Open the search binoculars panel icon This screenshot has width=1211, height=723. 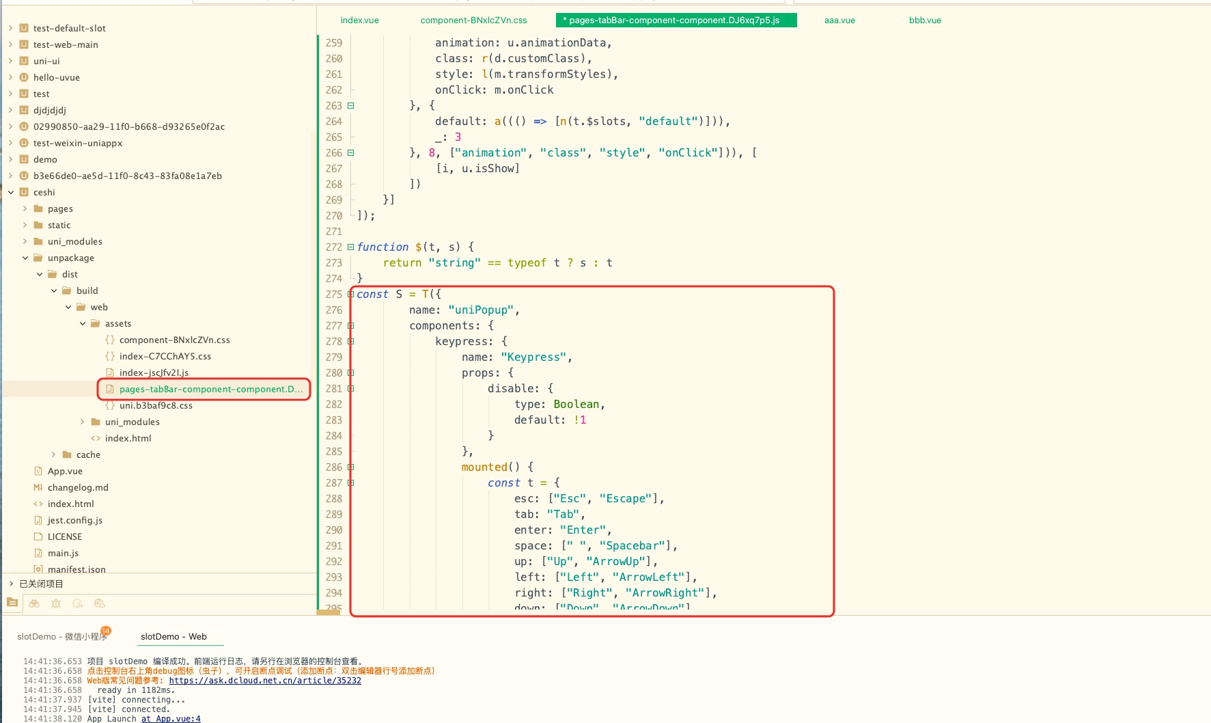tap(34, 603)
